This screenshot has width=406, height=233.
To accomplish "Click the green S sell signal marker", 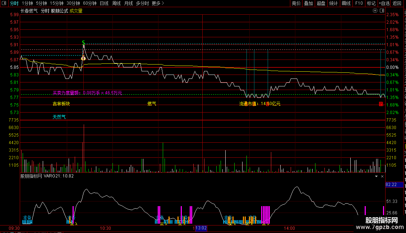I will tap(83, 42).
